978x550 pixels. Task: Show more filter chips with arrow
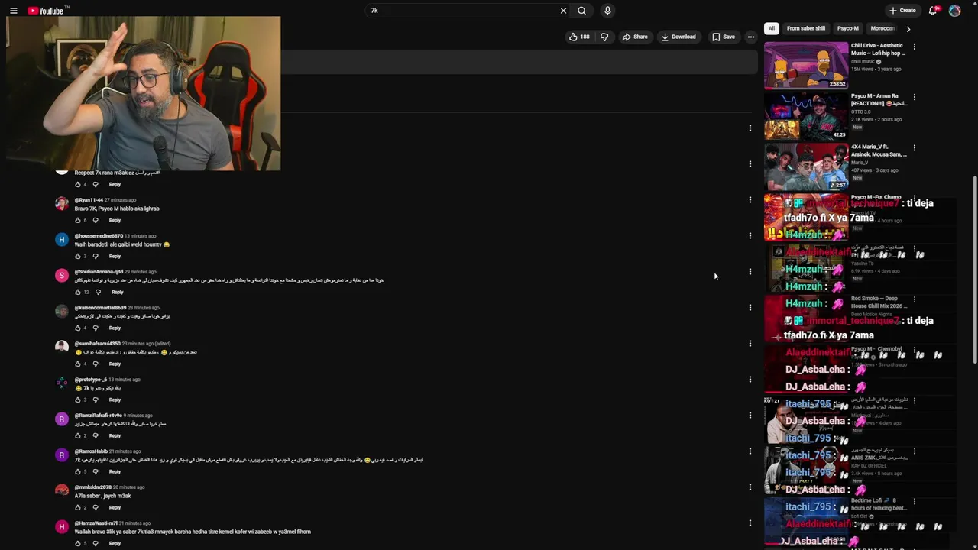click(908, 28)
